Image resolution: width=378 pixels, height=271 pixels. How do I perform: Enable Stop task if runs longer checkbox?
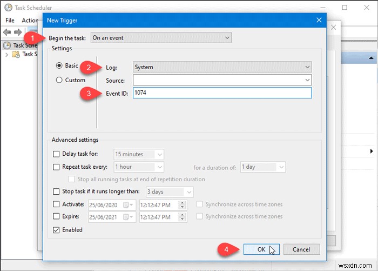click(56, 191)
